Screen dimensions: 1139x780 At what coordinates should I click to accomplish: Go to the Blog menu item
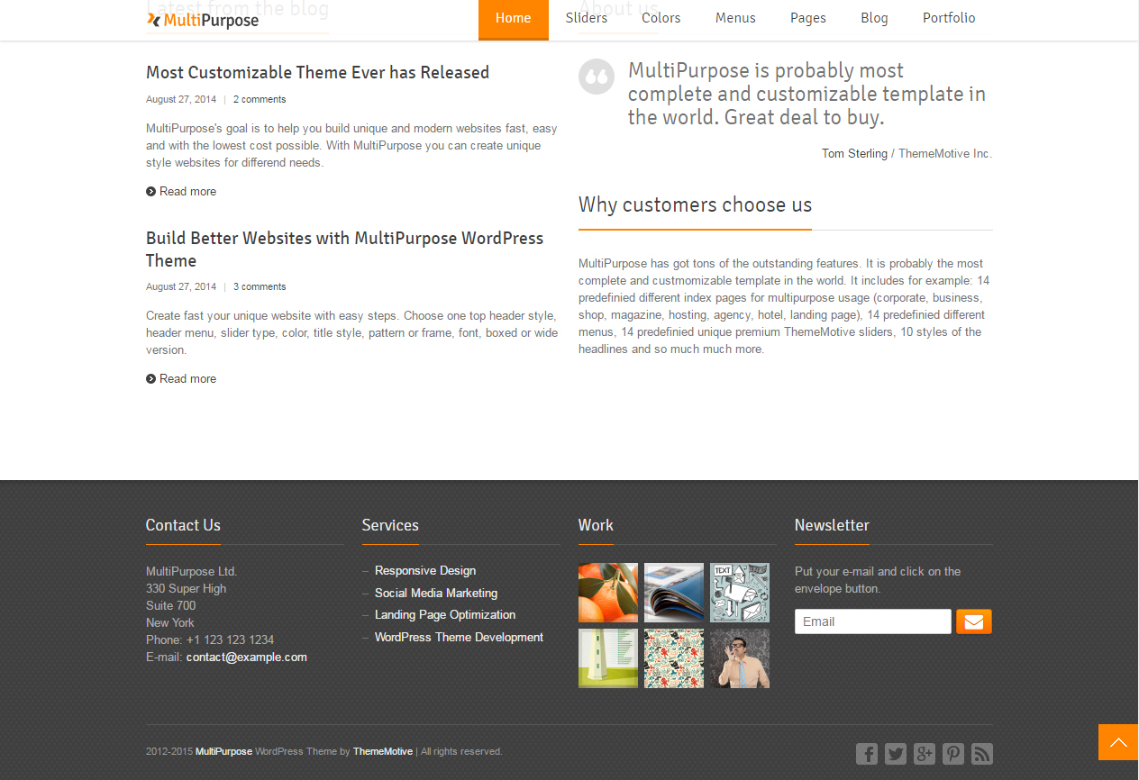click(874, 18)
